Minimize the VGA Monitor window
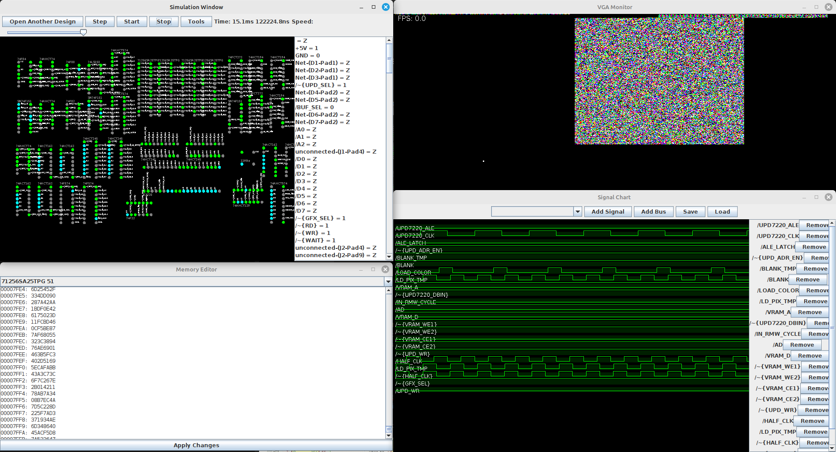 [x=804, y=7]
